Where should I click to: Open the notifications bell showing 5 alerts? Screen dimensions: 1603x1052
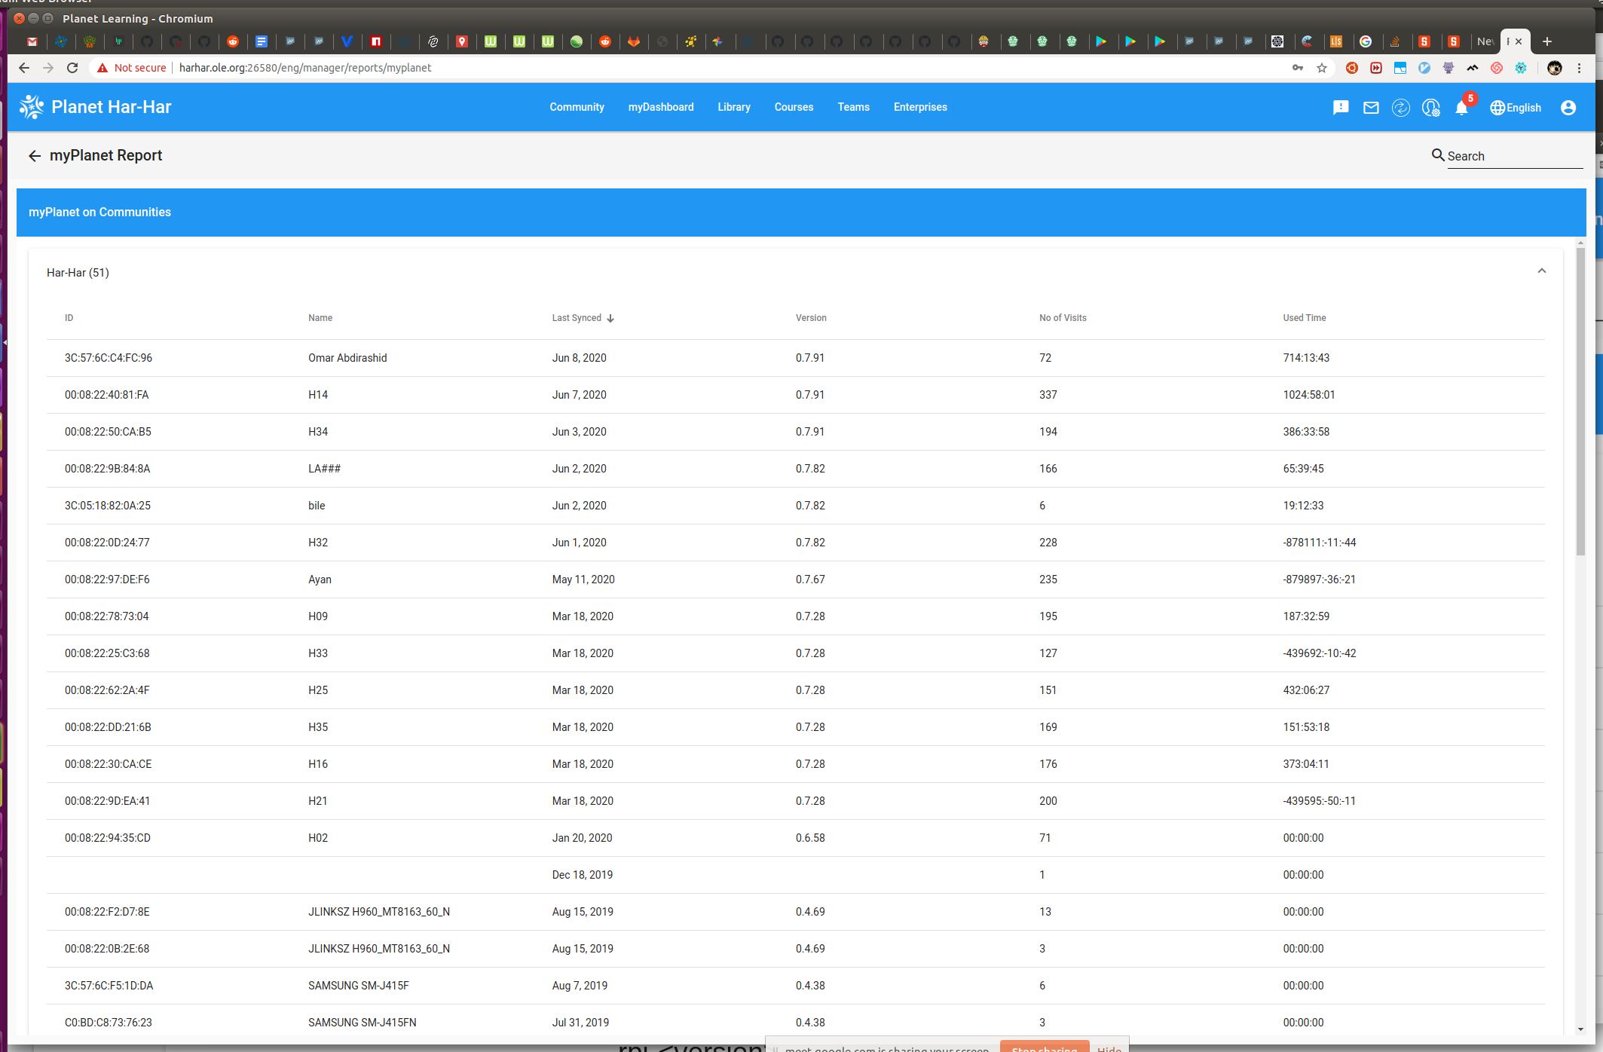(x=1461, y=108)
